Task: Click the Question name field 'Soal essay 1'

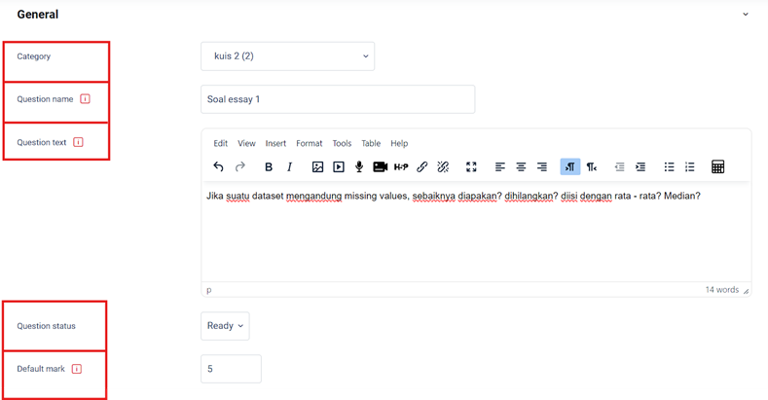Action: 338,99
